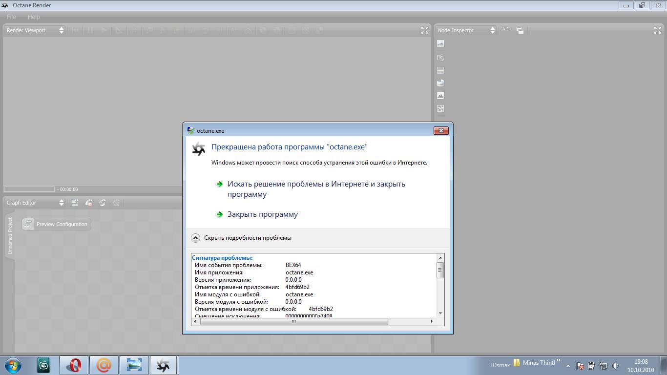Open the picture viewer taskbar icon
The width and height of the screenshot is (667, 375).
click(x=134, y=365)
